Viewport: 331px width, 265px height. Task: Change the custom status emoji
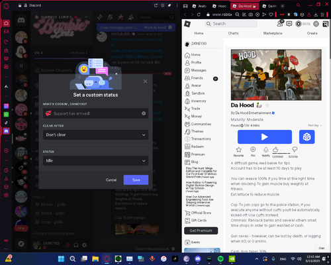click(x=48, y=113)
